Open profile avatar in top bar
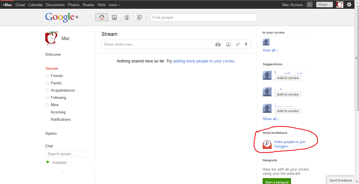Viewport: 359px width, 184px height. click(340, 4)
